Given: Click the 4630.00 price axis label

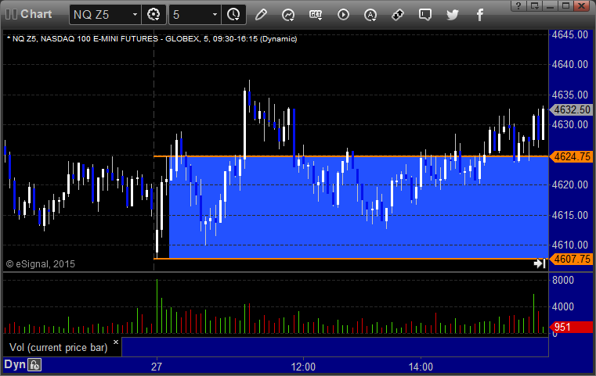Looking at the screenshot, I should pos(570,124).
